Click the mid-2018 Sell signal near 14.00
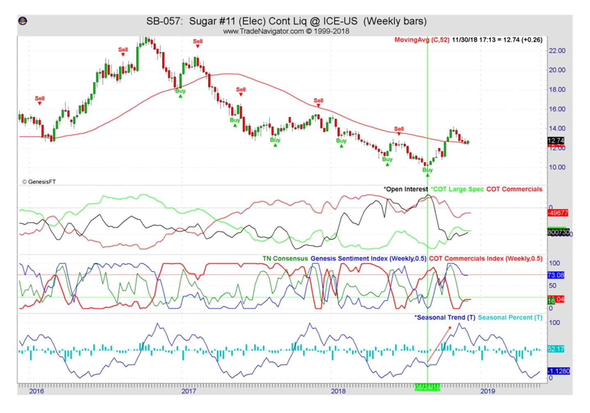The height and width of the screenshot is (413, 590). click(x=399, y=130)
